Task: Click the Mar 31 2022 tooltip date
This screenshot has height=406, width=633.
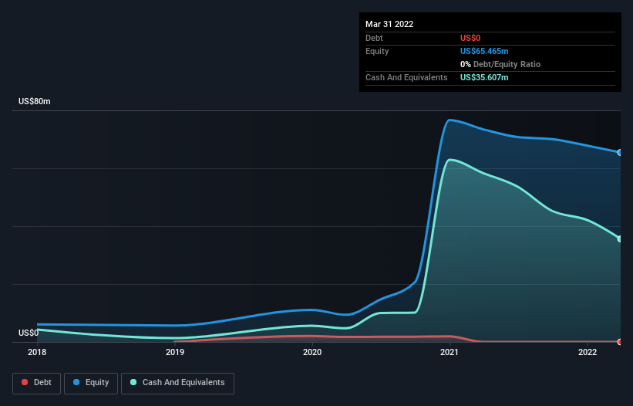Action: pyautogui.click(x=389, y=24)
